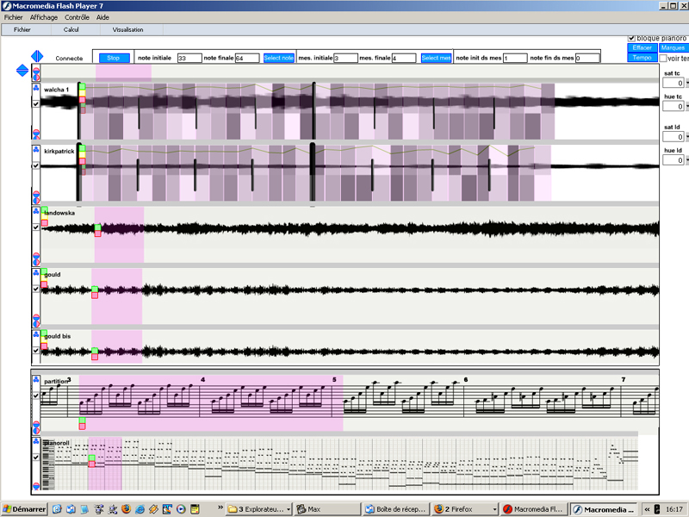
Task: Click the Marques button
Action: [673, 47]
